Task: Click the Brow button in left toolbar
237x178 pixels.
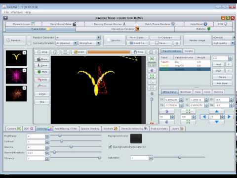Action: [x=42, y=59]
